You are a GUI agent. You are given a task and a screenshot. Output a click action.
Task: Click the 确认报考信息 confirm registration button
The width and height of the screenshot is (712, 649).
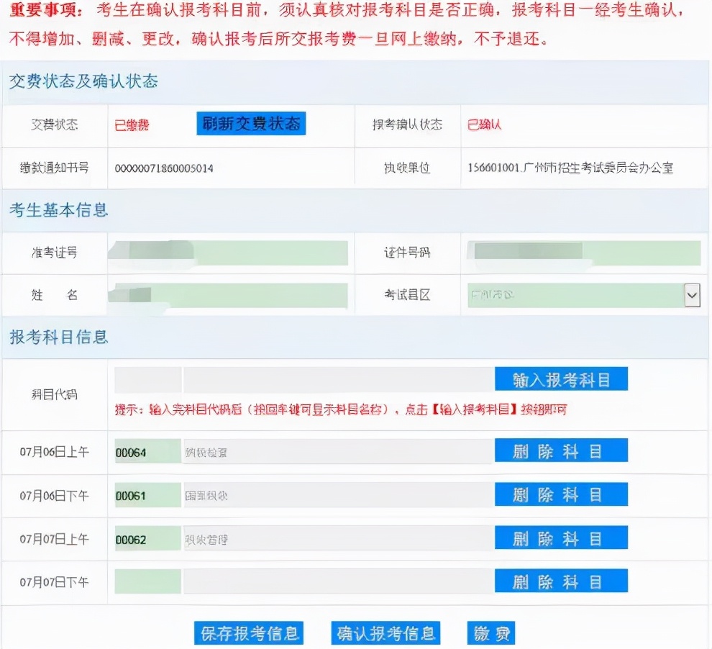pos(386,632)
